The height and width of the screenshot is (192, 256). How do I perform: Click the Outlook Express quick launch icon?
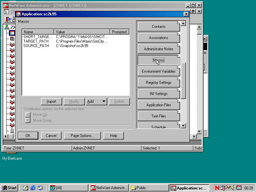pos(40,188)
